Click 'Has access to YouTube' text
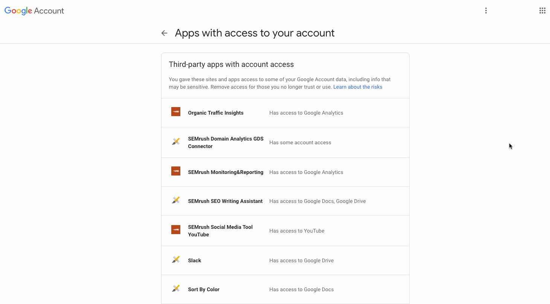 point(297,231)
